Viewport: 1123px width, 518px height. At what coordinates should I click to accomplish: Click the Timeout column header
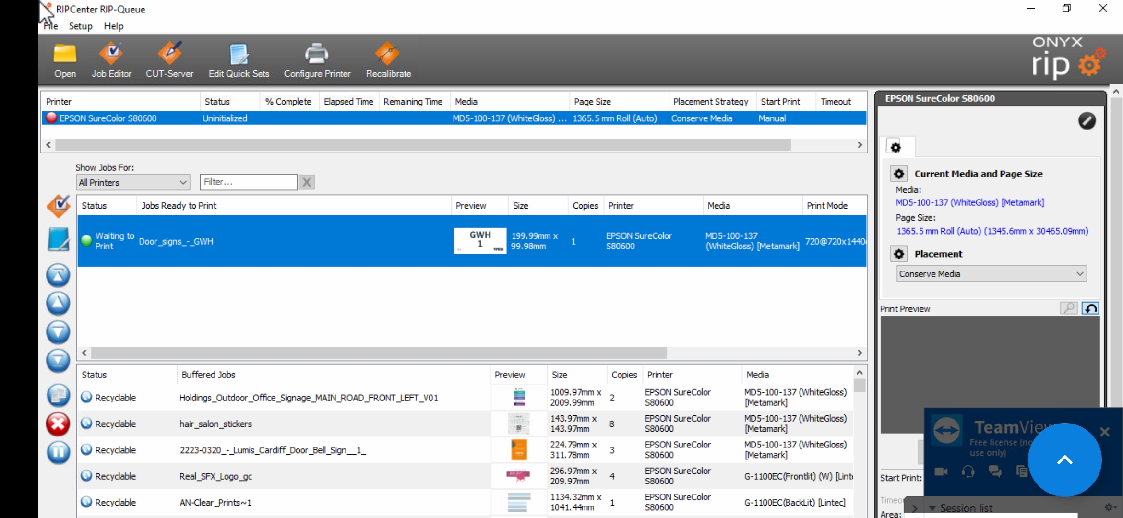840,102
